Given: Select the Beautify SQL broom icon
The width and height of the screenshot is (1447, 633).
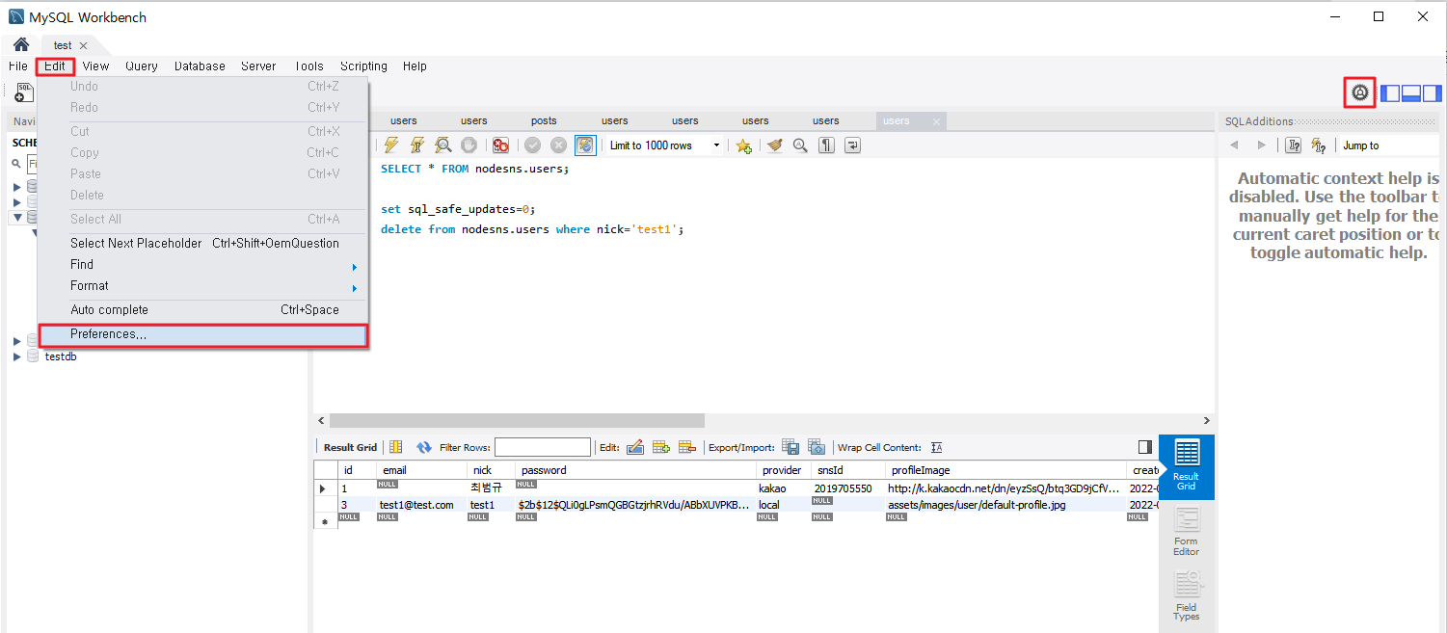Looking at the screenshot, I should [774, 145].
